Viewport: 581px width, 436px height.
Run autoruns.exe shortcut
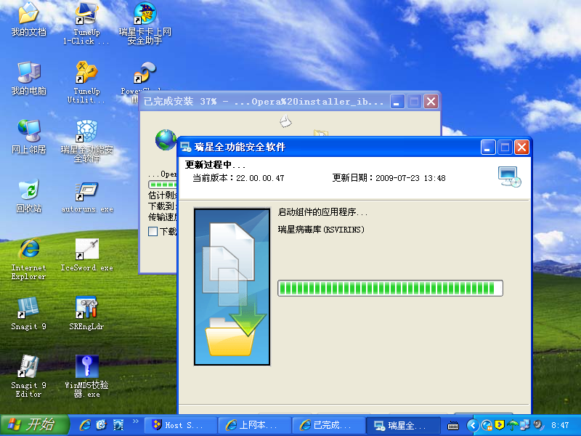pyautogui.click(x=87, y=197)
